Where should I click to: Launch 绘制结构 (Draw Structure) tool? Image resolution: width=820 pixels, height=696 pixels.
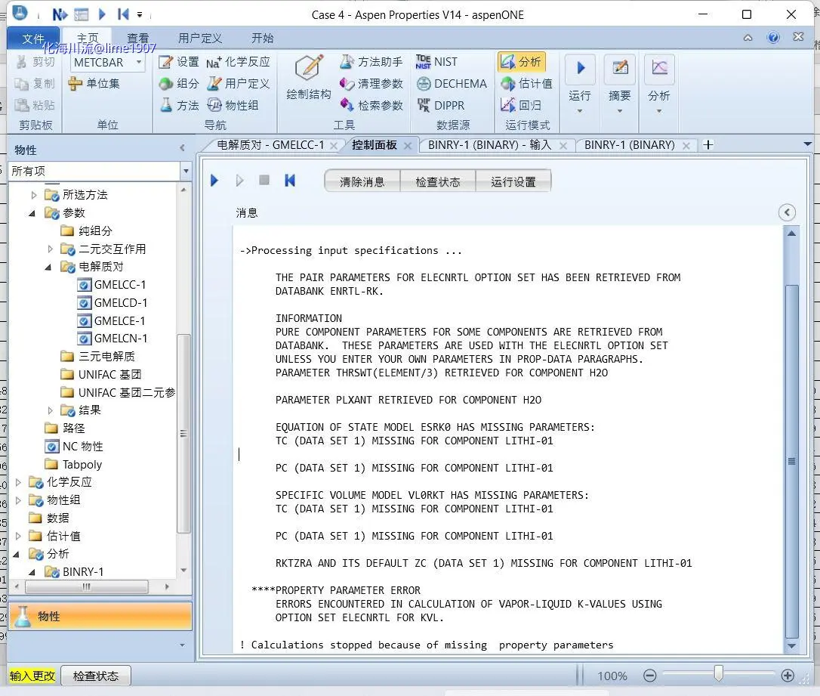pos(309,77)
